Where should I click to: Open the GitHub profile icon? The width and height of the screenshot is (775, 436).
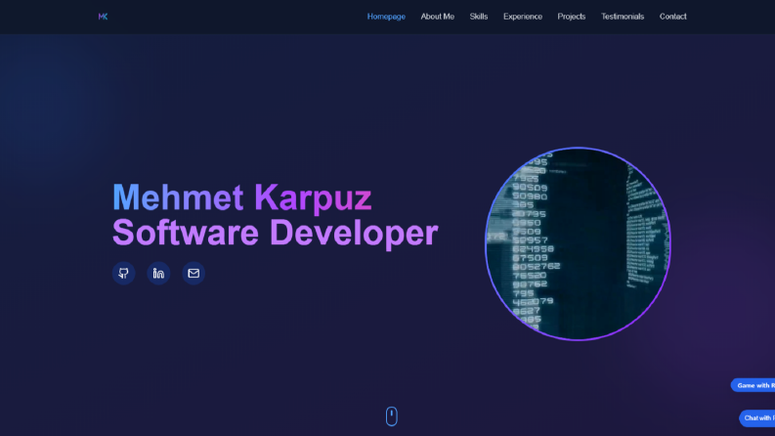(123, 273)
